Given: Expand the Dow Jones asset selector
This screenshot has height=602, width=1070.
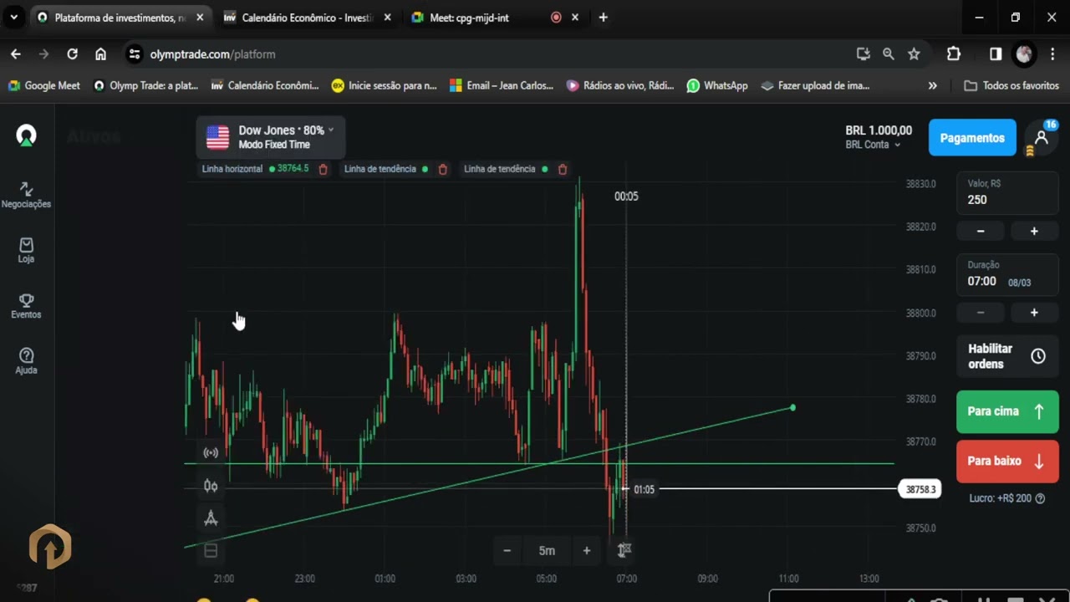Looking at the screenshot, I should [271, 137].
